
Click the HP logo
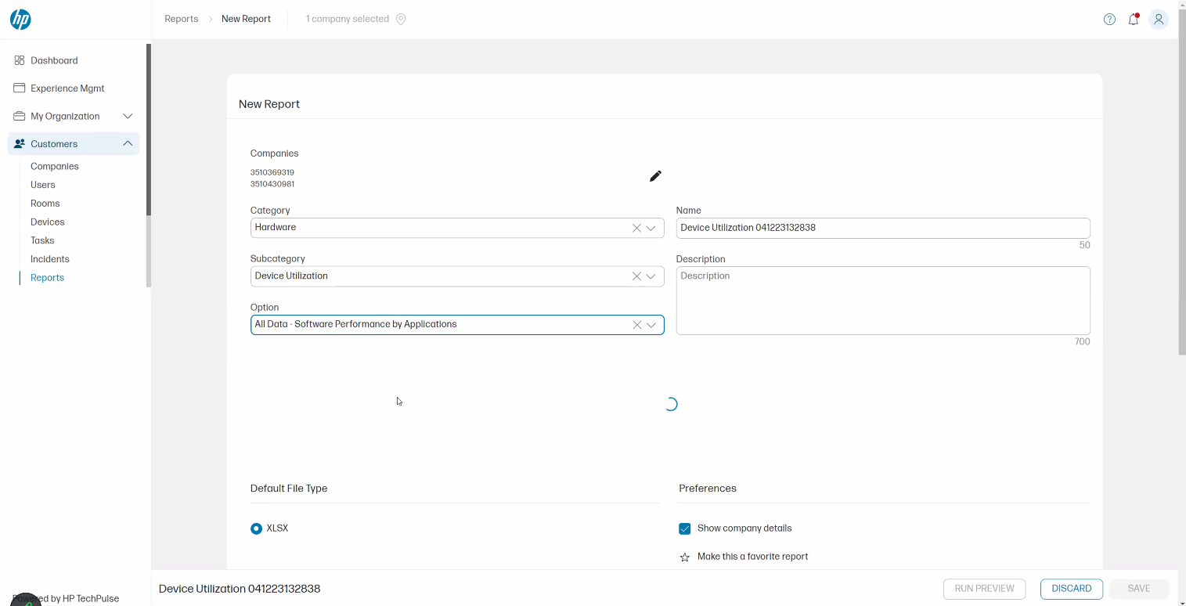pyautogui.click(x=20, y=19)
